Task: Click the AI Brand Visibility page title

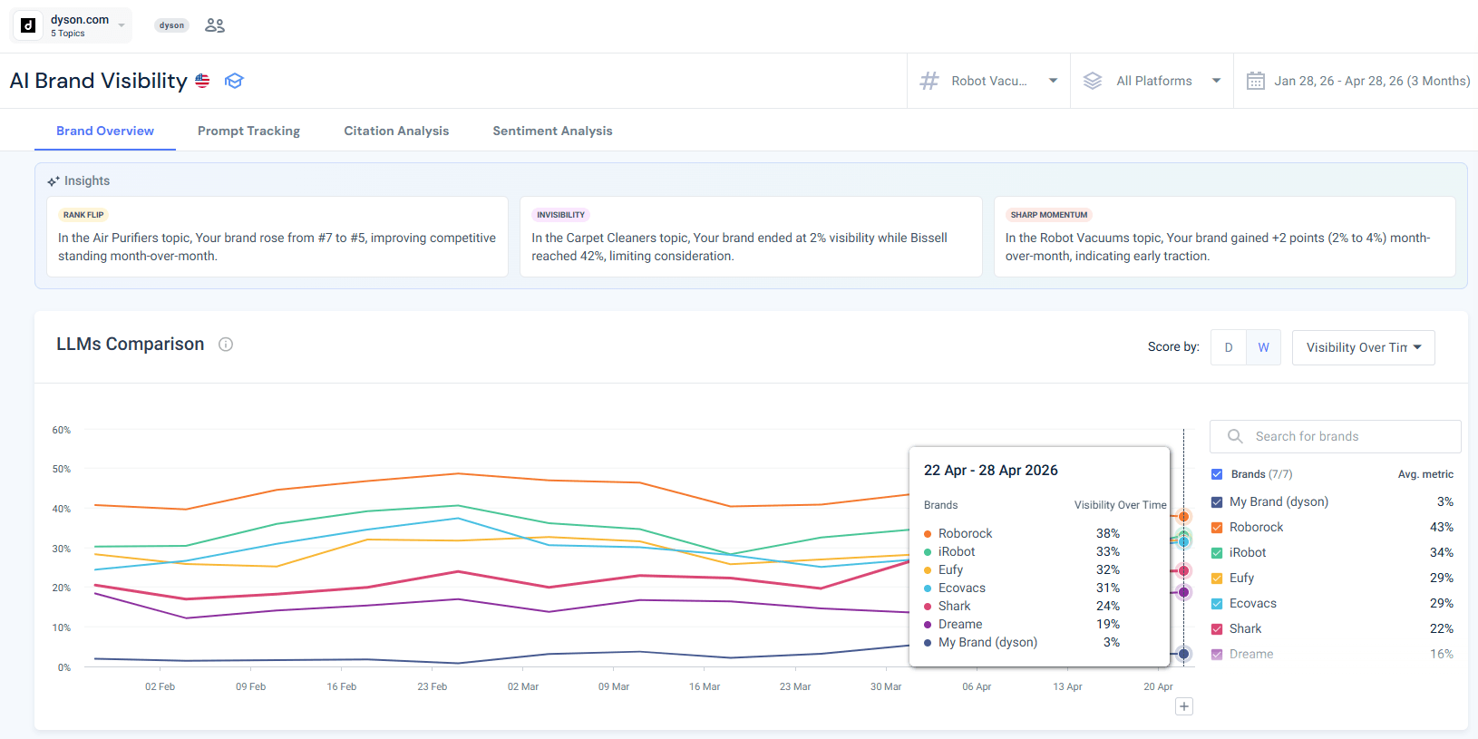Action: (x=98, y=81)
